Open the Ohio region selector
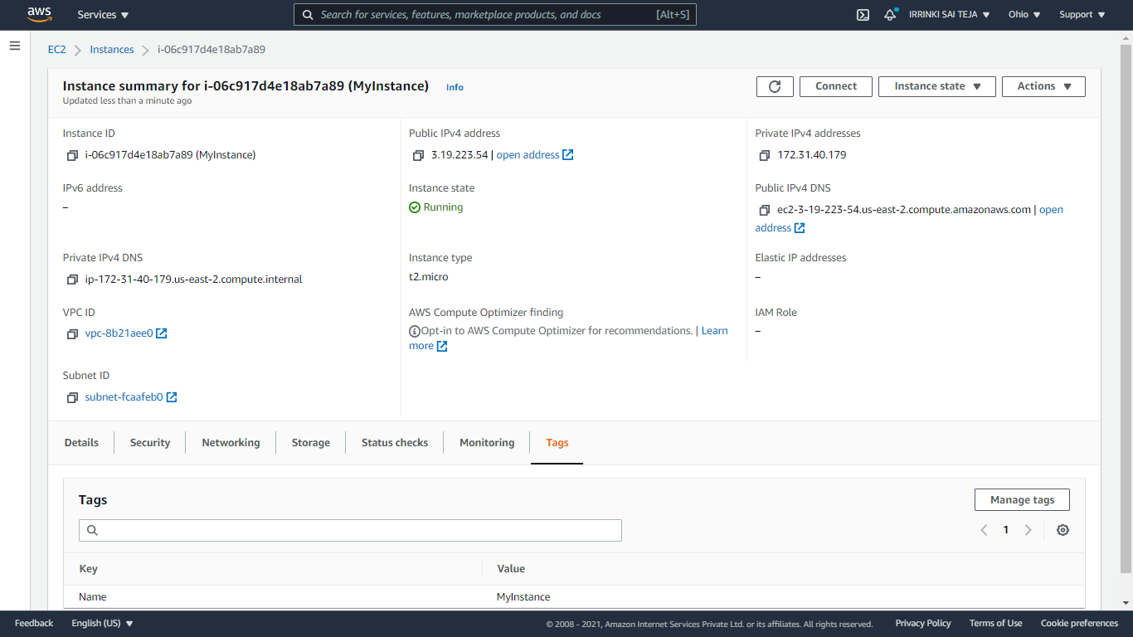Viewport: 1133px width, 637px height. pos(1024,15)
